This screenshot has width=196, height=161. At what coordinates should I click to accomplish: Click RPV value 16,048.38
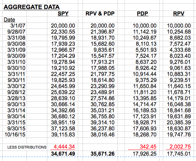coord(179,104)
